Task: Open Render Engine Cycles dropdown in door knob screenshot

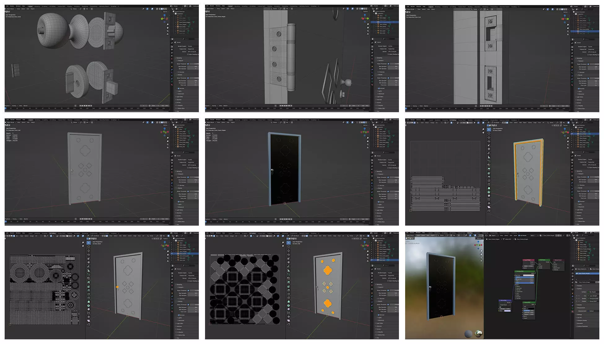Action: click(193, 46)
